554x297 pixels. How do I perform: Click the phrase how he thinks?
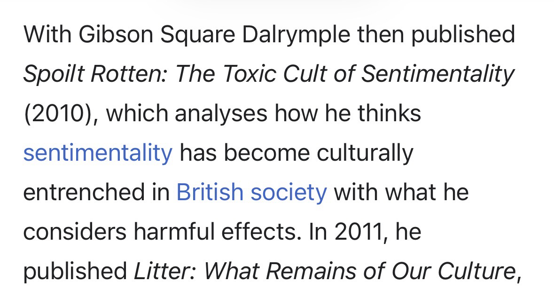click(x=348, y=113)
